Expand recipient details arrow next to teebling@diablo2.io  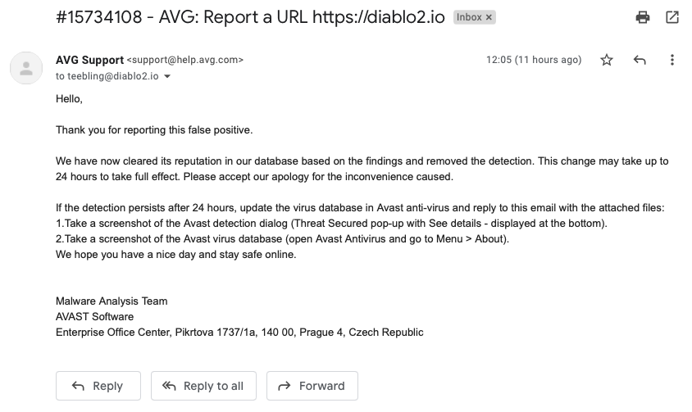[168, 76]
